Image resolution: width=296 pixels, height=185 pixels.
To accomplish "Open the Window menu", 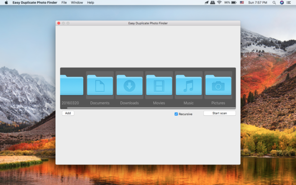I will [77, 3].
